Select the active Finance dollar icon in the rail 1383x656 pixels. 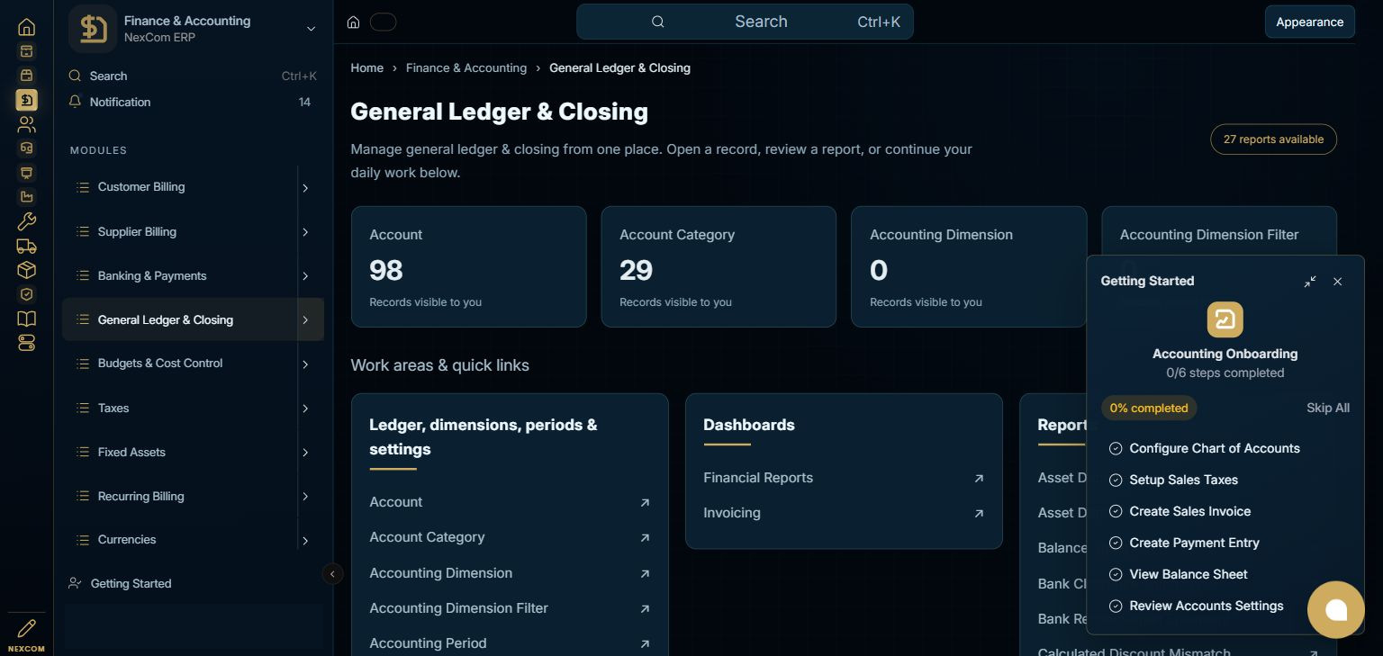pyautogui.click(x=26, y=100)
